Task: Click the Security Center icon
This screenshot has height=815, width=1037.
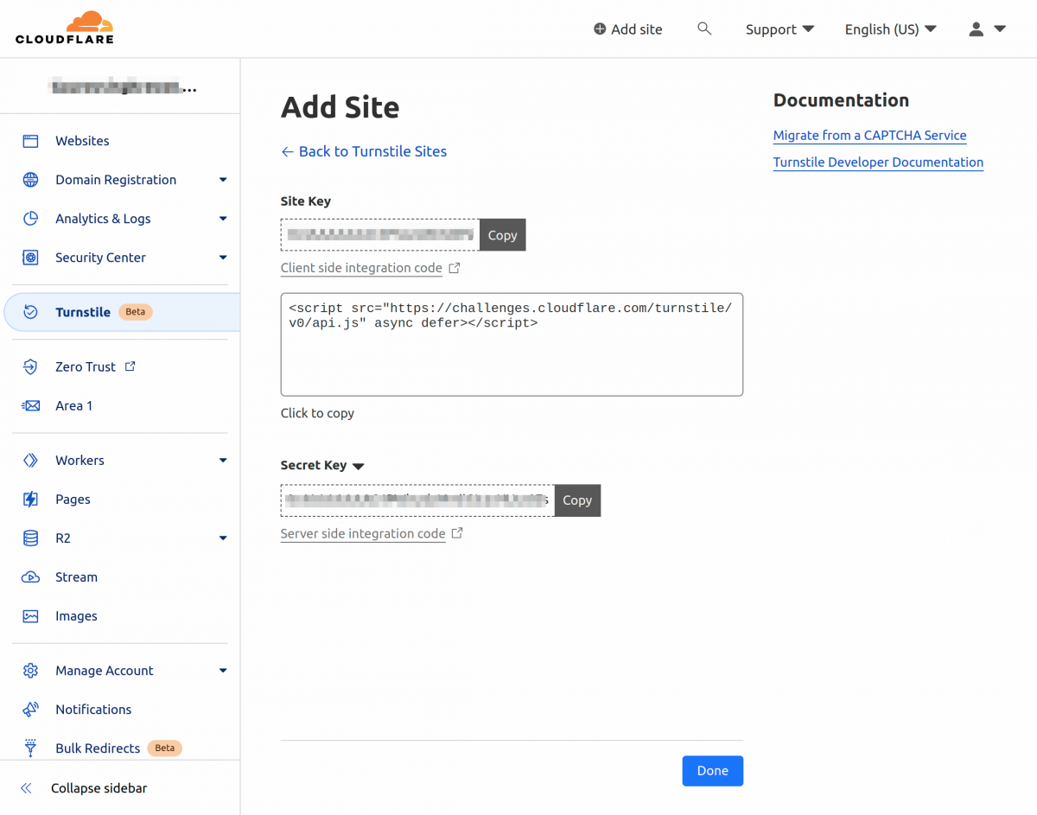Action: tap(30, 258)
